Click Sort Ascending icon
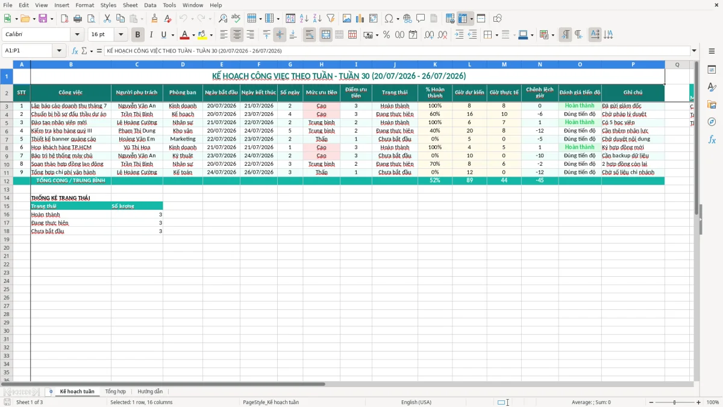 [x=304, y=19]
